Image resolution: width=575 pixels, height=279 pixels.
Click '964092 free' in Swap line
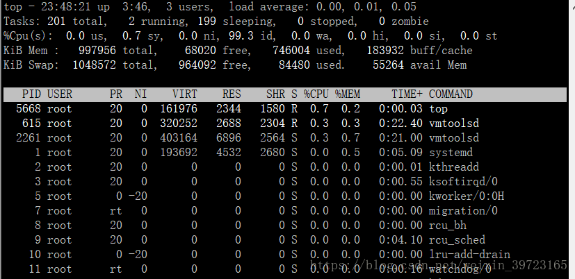[x=215, y=65]
